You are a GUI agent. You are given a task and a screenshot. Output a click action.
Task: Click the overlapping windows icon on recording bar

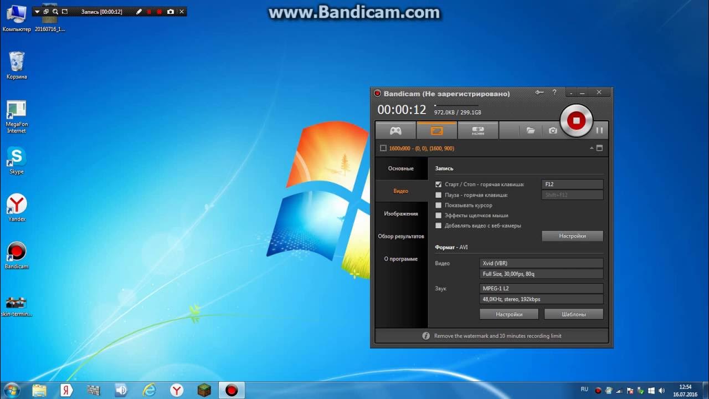pos(46,12)
